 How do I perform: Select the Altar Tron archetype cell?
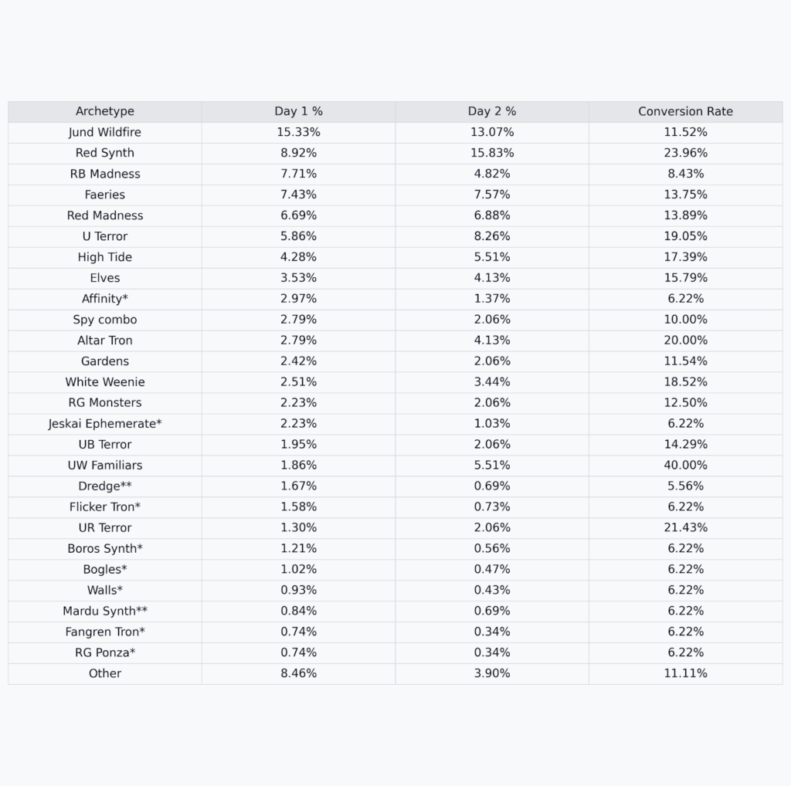pyautogui.click(x=105, y=340)
